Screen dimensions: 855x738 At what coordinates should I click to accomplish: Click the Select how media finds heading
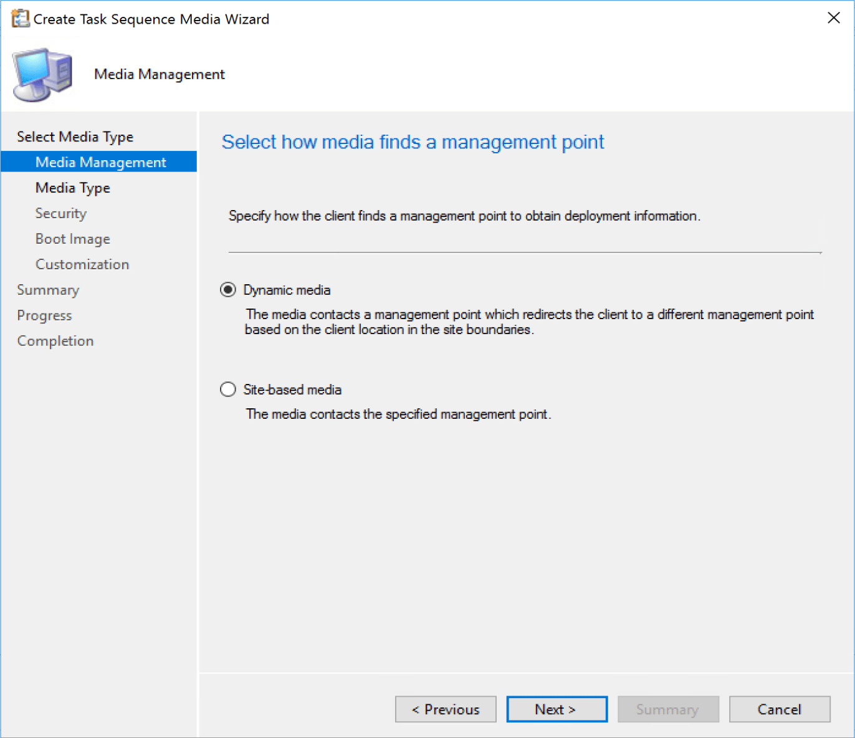(413, 142)
